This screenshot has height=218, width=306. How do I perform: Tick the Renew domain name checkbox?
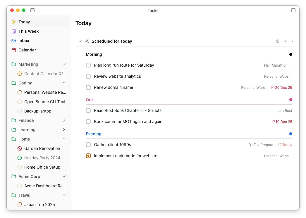pyautogui.click(x=88, y=87)
